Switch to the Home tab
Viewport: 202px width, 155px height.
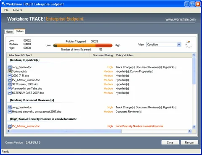9,32
